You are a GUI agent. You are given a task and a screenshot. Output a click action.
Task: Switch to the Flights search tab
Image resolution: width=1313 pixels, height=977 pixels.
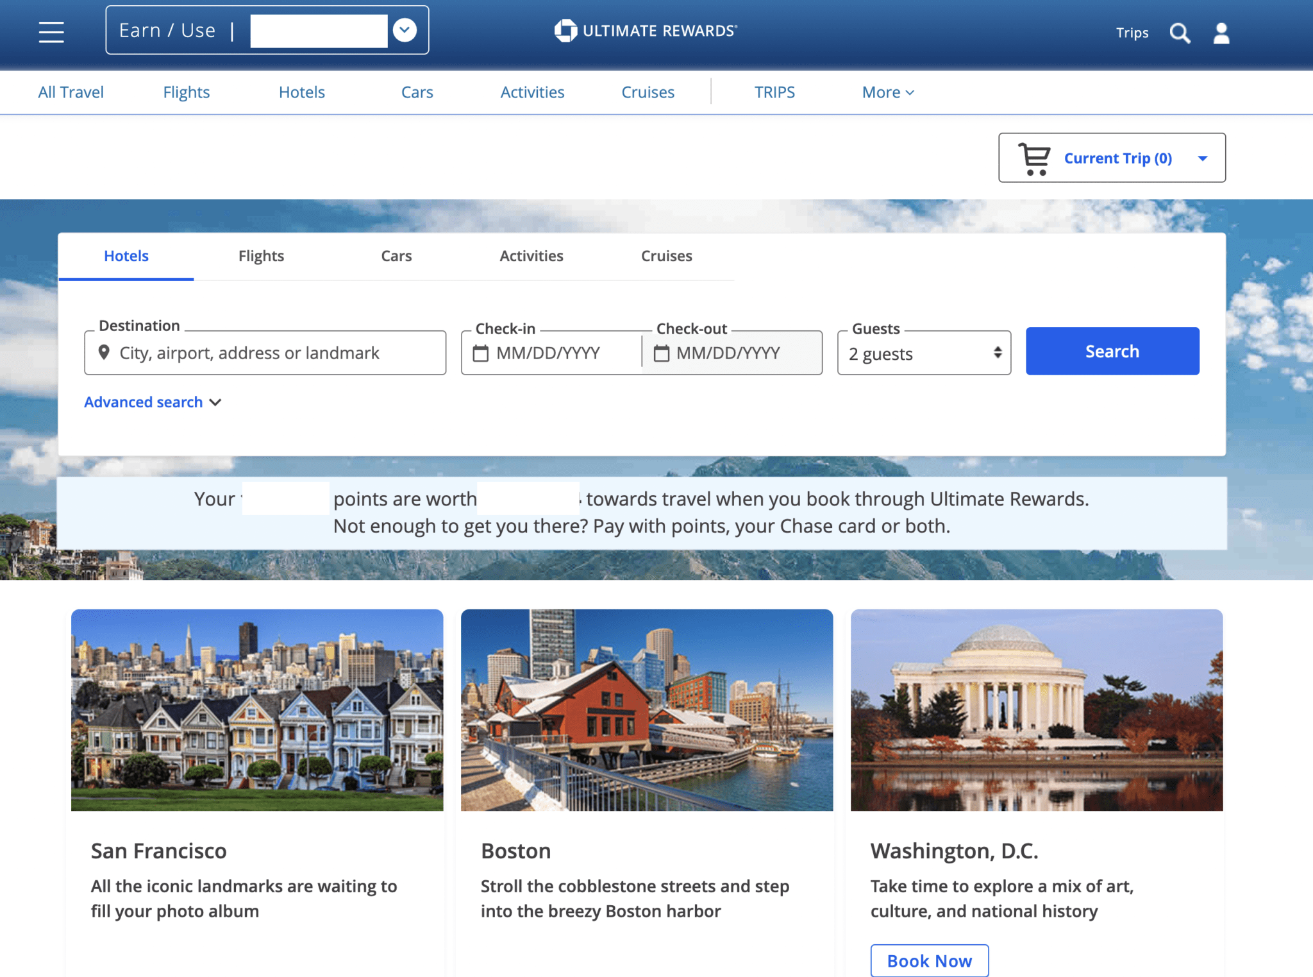pos(261,256)
